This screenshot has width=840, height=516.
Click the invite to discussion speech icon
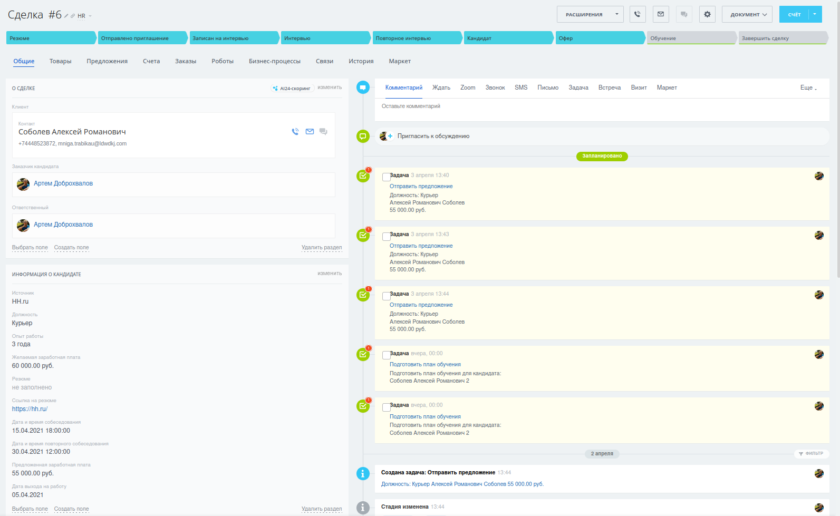coord(363,137)
